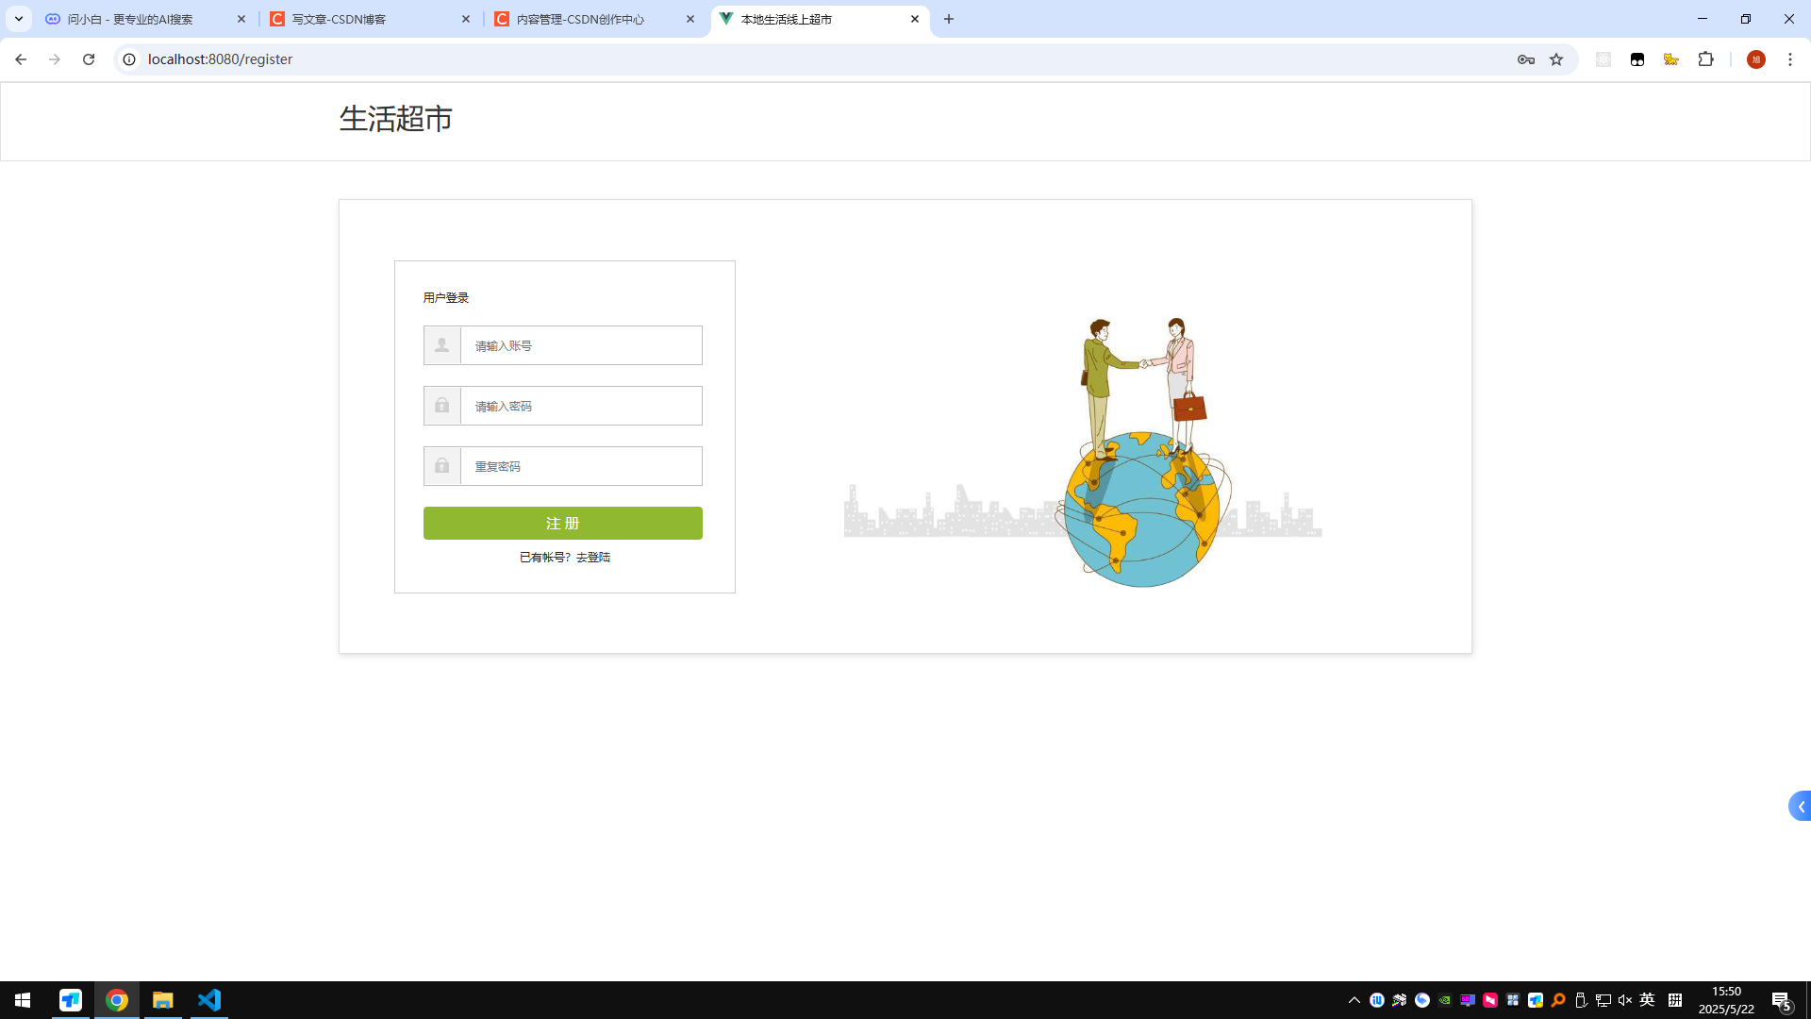Viewport: 1811px width, 1019px height.
Task: Click the bookmark star icon
Action: pyautogui.click(x=1556, y=59)
